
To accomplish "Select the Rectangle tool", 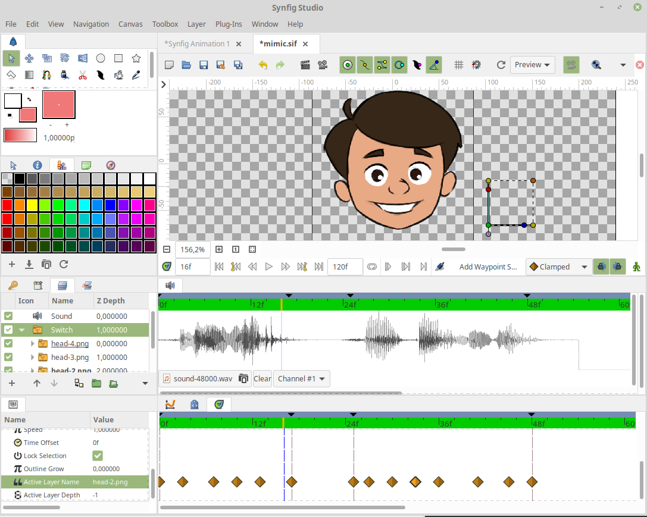I will 118,58.
